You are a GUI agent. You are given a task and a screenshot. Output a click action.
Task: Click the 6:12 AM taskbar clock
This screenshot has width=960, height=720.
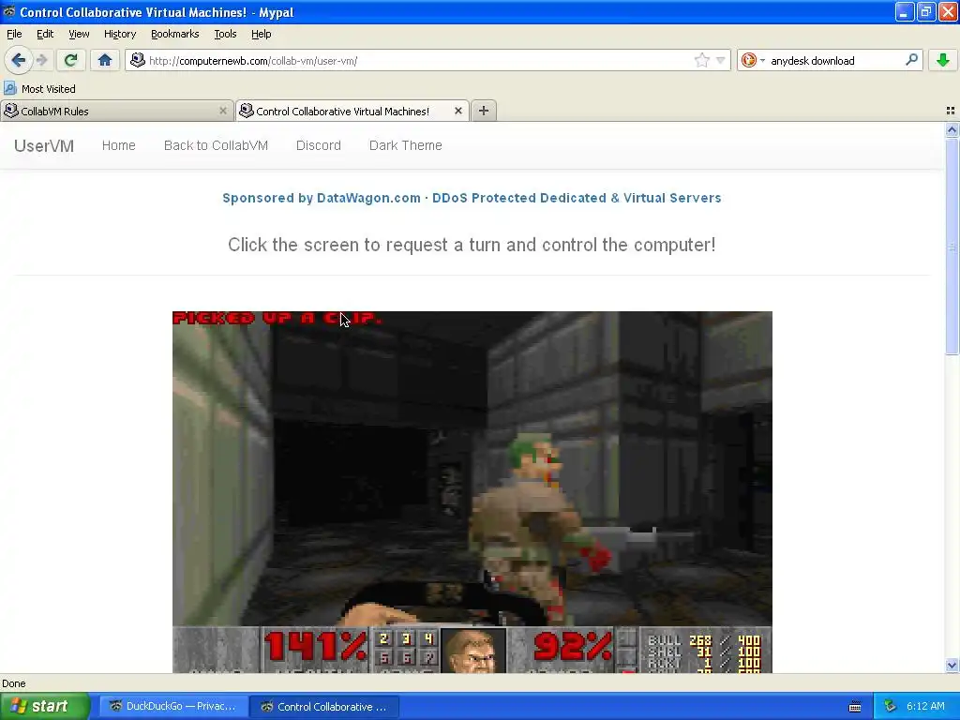[925, 706]
